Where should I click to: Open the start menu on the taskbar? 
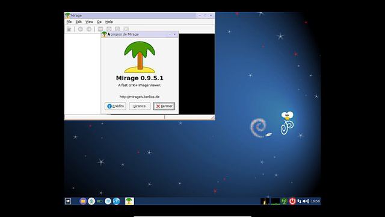point(68,201)
